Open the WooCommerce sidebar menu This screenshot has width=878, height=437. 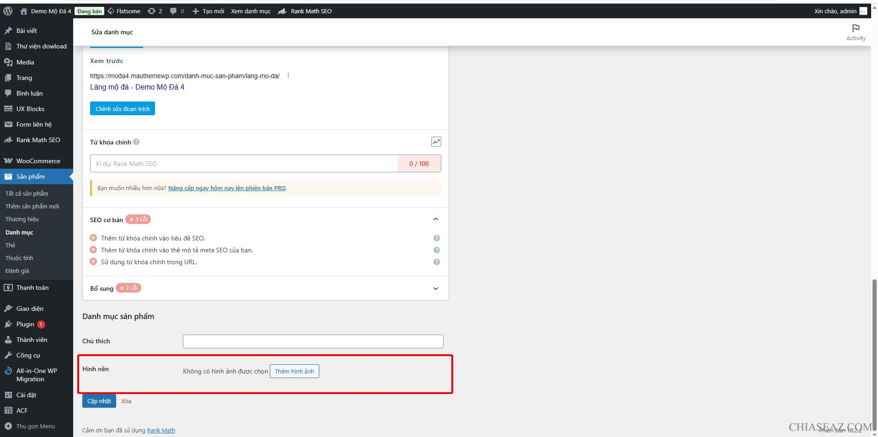tap(38, 161)
